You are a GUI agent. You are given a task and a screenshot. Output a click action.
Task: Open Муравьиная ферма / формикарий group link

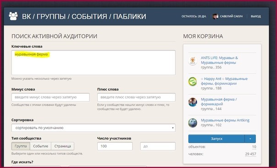tap(219, 102)
